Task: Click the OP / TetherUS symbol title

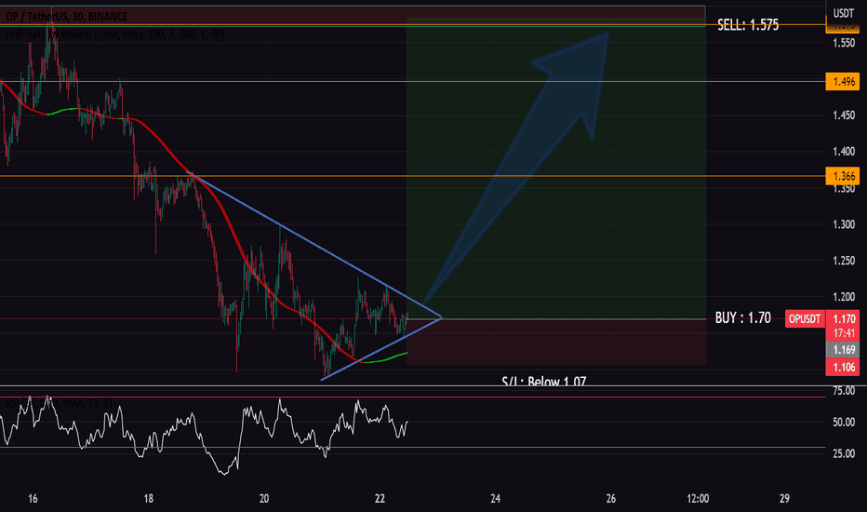Action: tap(66, 17)
